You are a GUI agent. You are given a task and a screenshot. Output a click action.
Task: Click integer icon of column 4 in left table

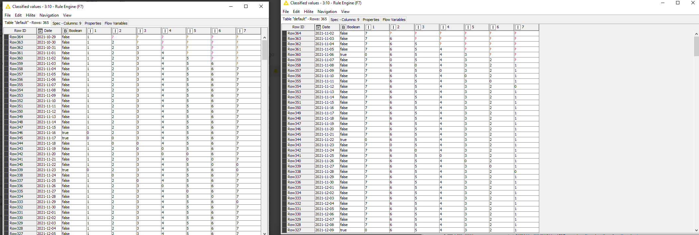coord(165,31)
